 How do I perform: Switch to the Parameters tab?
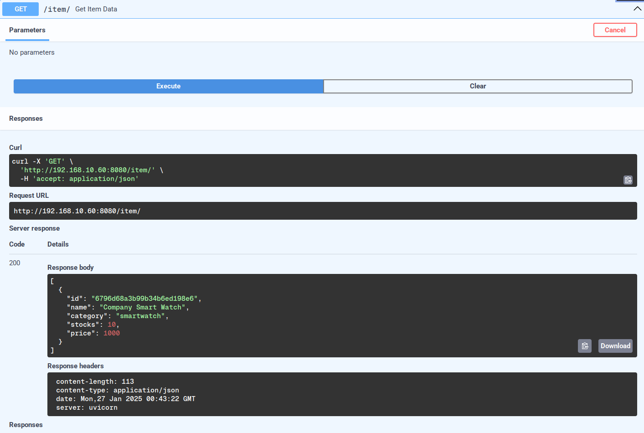click(x=27, y=30)
